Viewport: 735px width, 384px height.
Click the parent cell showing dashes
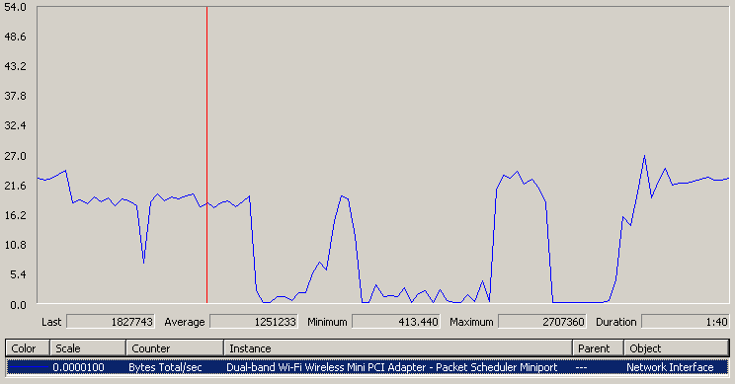coord(581,367)
